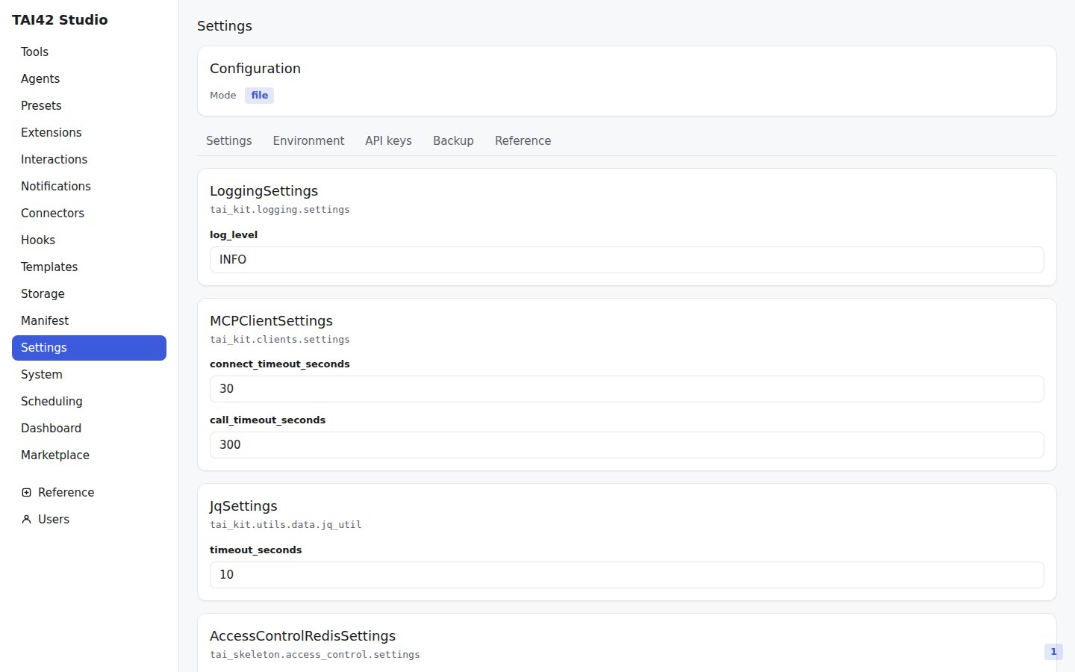Navigate to Extensions
This screenshot has width=1075, height=672.
click(89, 133)
